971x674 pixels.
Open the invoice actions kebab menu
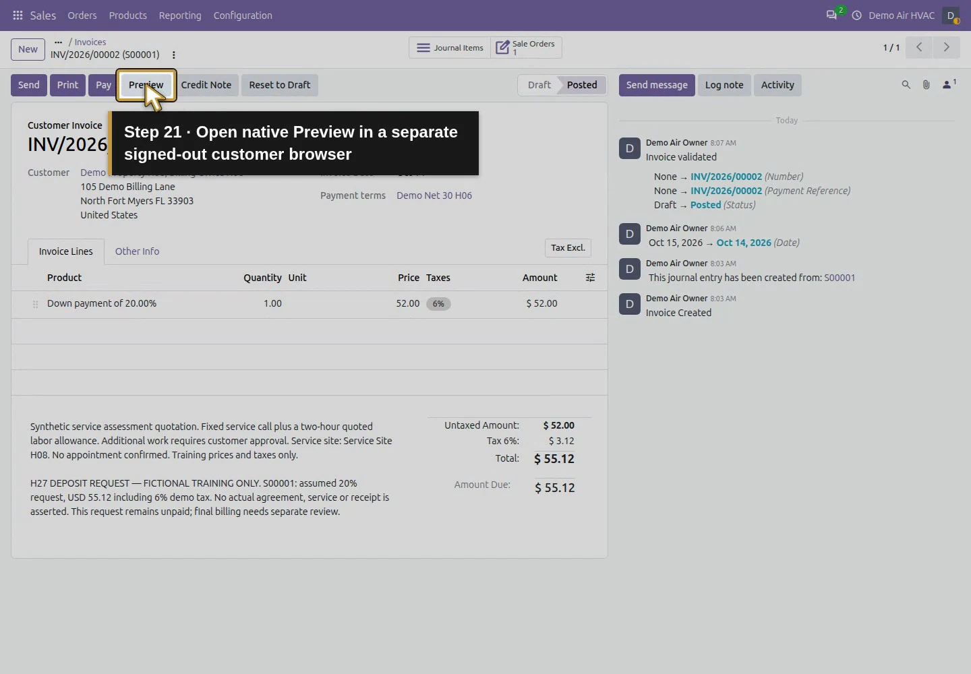pyautogui.click(x=173, y=55)
